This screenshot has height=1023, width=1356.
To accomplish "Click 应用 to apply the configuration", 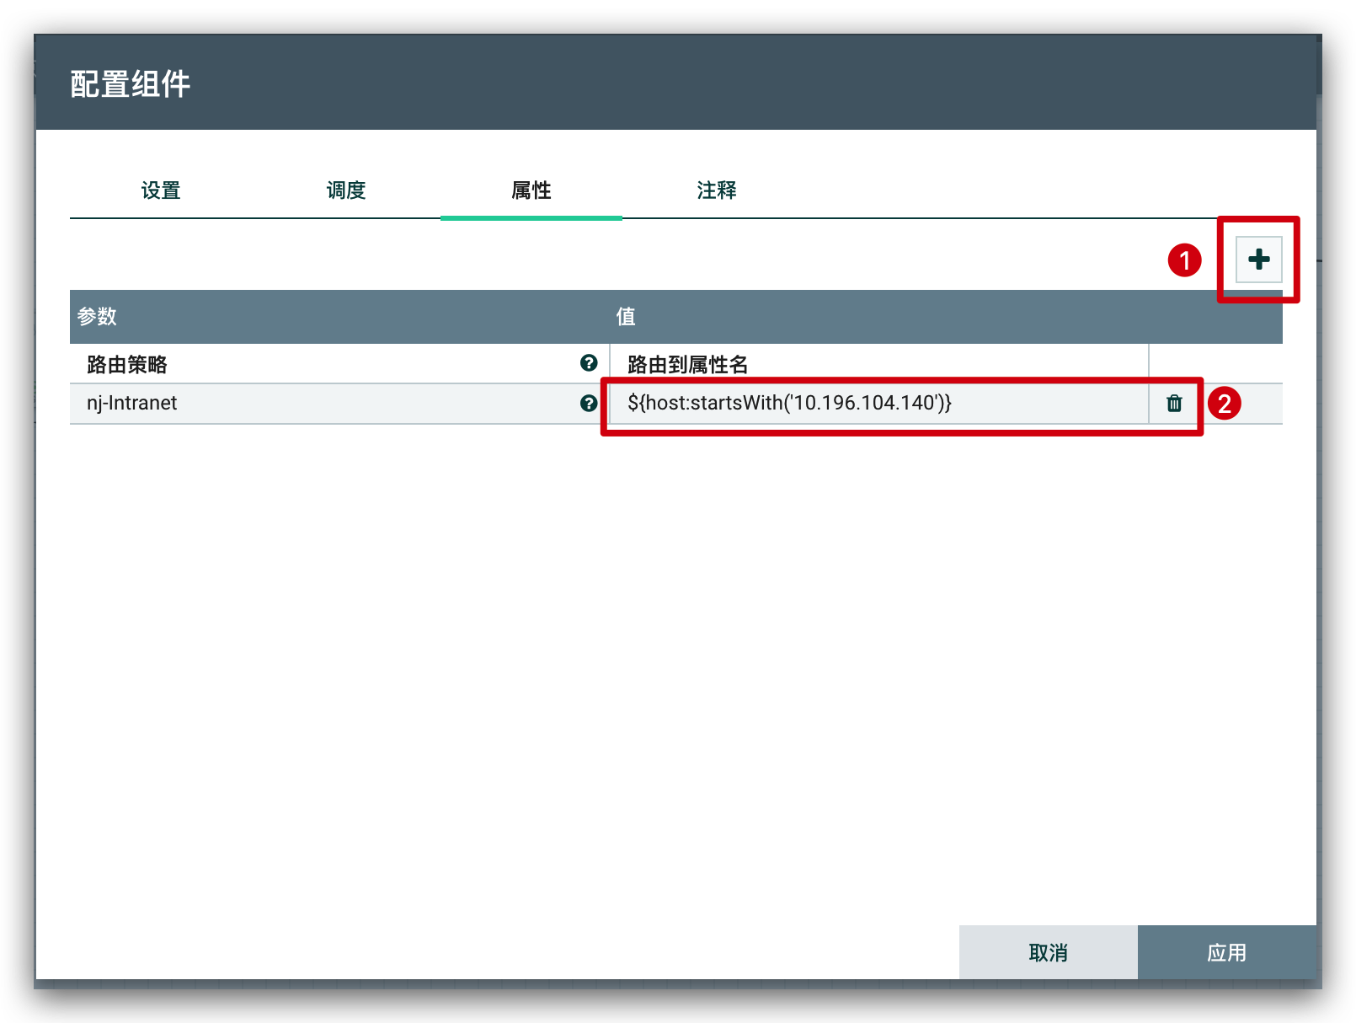I will (x=1226, y=952).
